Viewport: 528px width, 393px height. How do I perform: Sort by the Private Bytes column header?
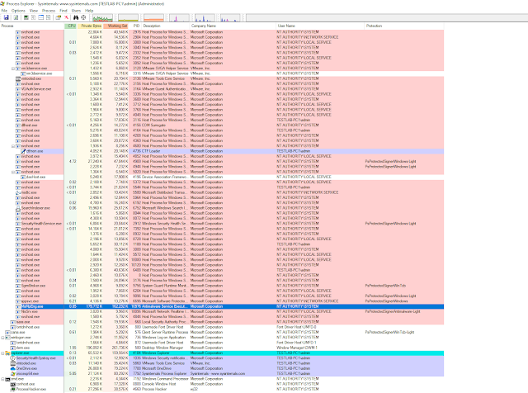(x=90, y=26)
